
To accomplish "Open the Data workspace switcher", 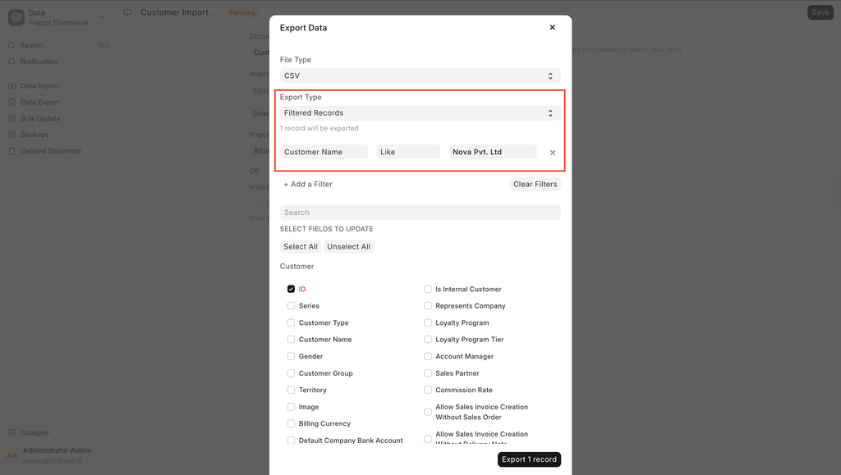I will tap(56, 18).
